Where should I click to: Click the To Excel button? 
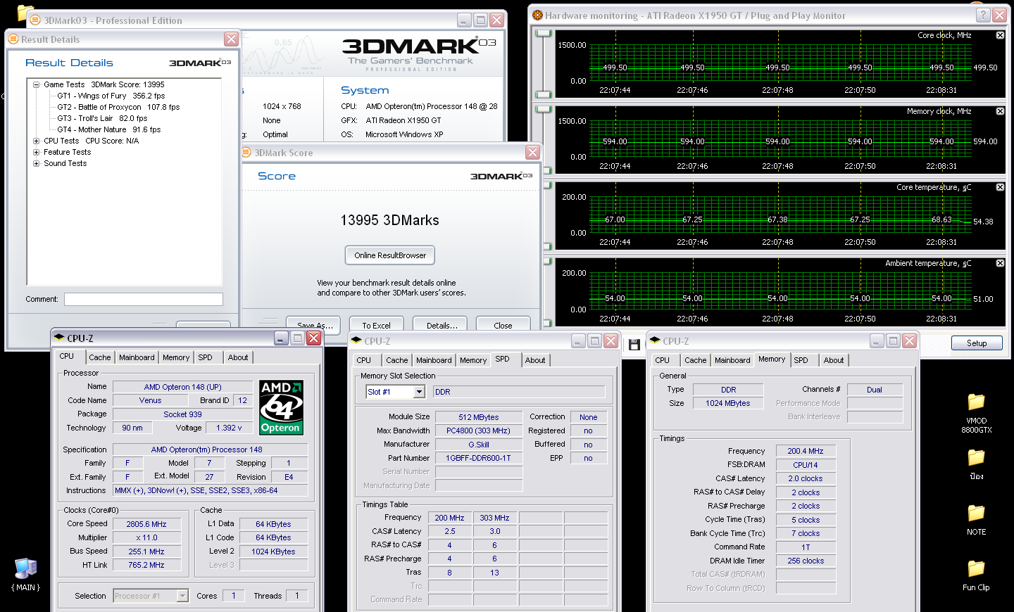pyautogui.click(x=376, y=324)
